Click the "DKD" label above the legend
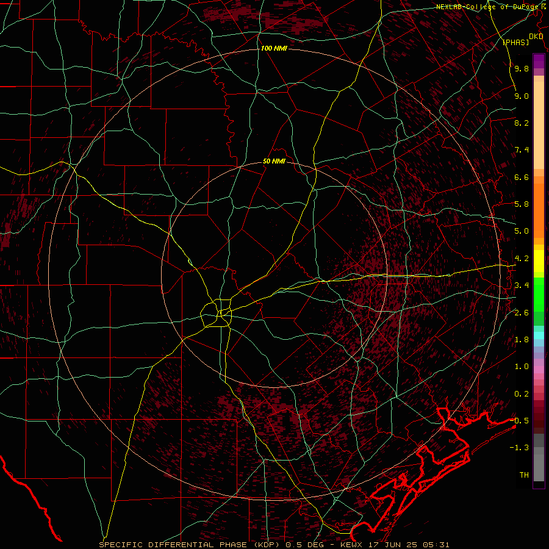Screen dimensions: 549x549 tap(536, 37)
